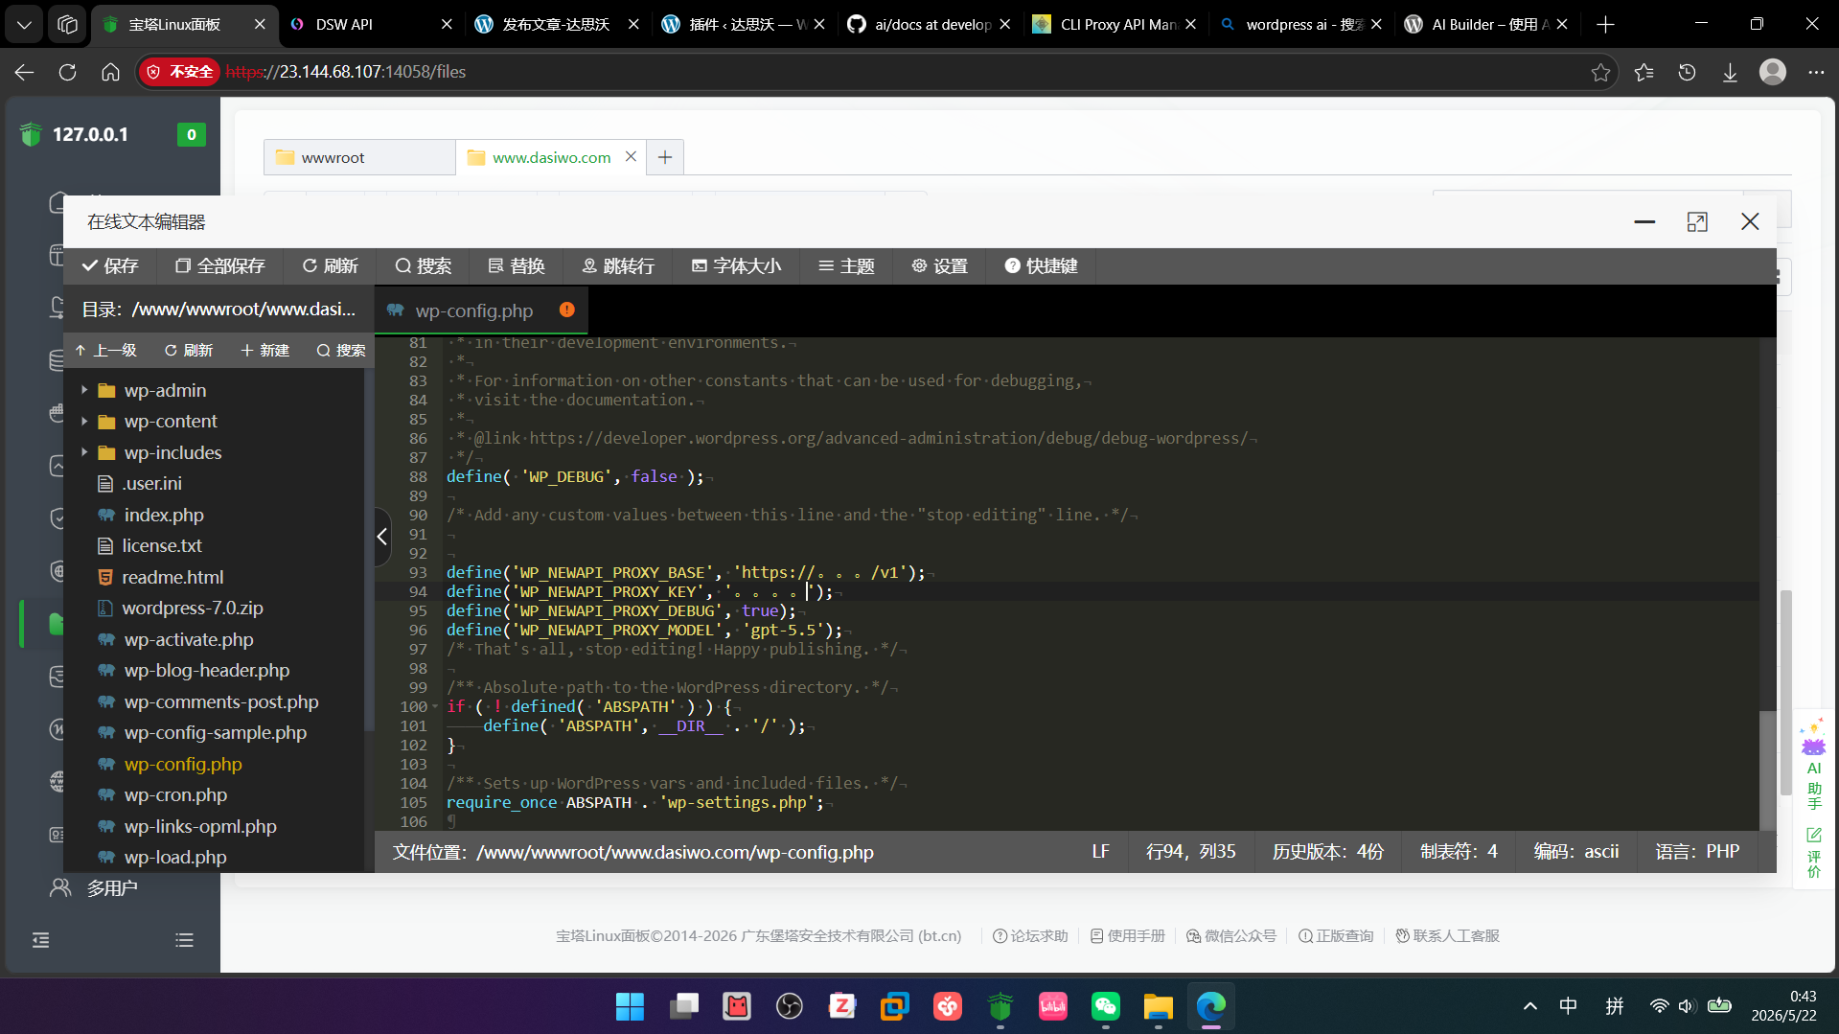
Task: Switch to wwwroot file manager tab
Action: click(x=358, y=157)
